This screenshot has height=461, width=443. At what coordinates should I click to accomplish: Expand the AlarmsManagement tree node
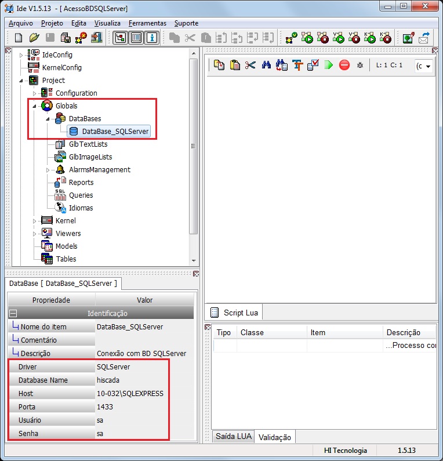pos(48,170)
